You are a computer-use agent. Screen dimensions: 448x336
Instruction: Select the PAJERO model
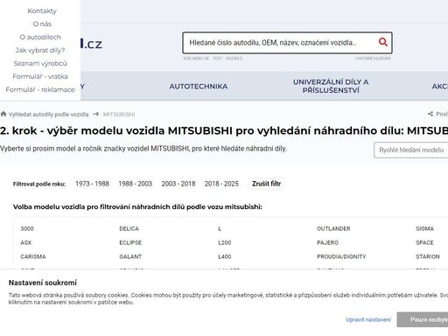pyautogui.click(x=327, y=242)
